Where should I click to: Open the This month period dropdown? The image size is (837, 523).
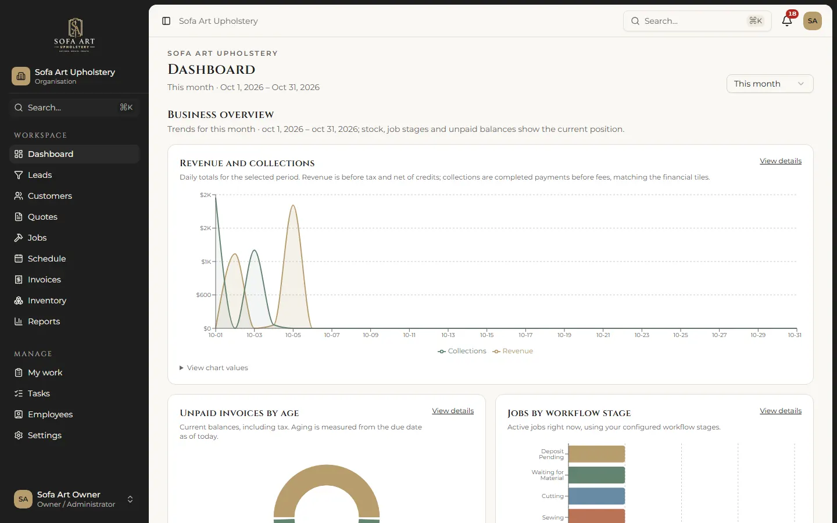[x=770, y=84]
